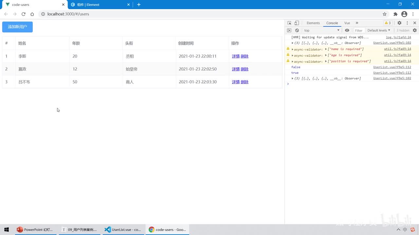Go back with browser back arrow

[x=6, y=14]
